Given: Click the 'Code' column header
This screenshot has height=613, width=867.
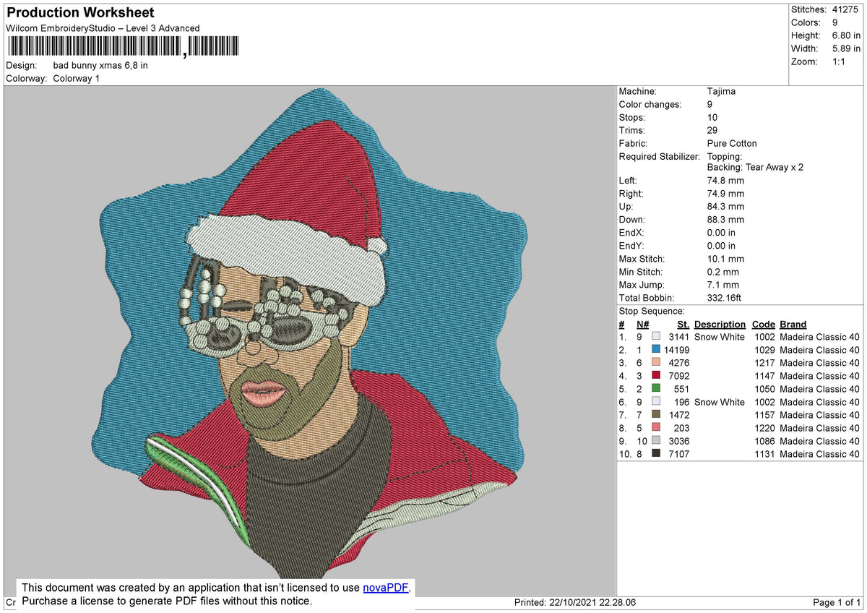Looking at the screenshot, I should coord(763,325).
